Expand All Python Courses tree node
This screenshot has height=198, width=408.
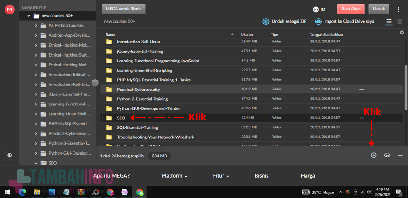pyautogui.click(x=36, y=26)
